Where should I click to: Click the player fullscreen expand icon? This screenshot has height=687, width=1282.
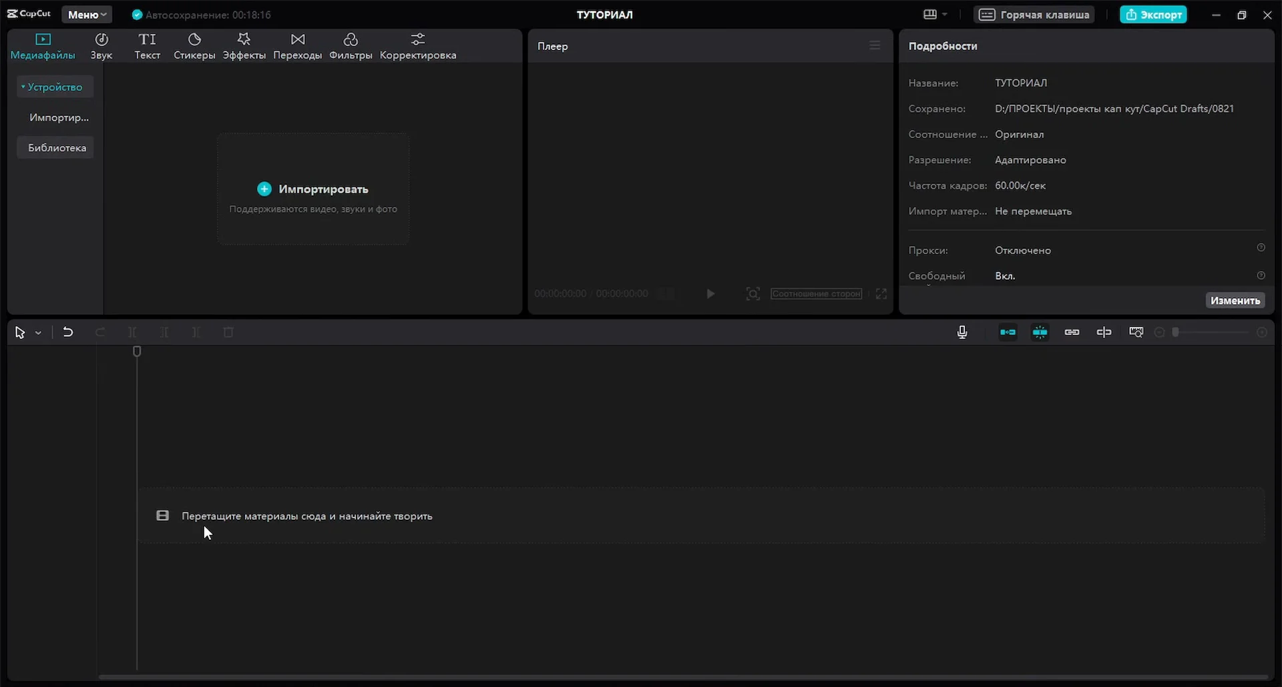[881, 294]
